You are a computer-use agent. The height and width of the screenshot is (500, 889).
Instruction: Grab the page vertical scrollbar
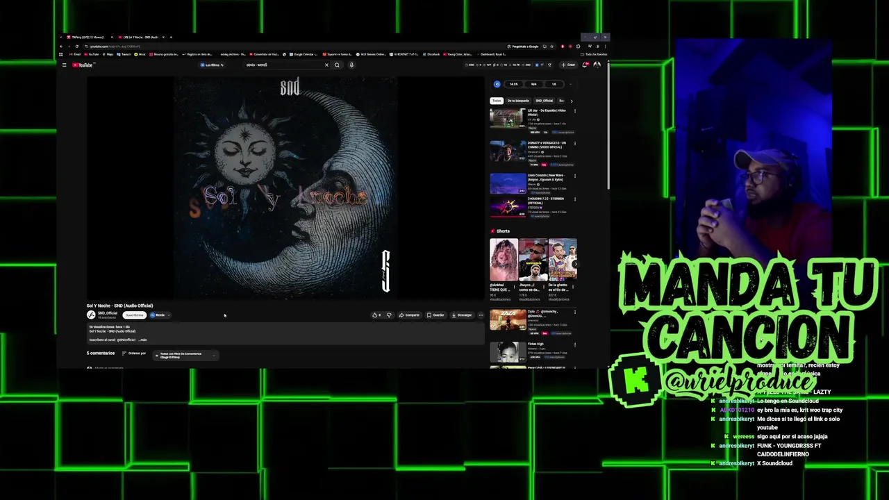609,125
